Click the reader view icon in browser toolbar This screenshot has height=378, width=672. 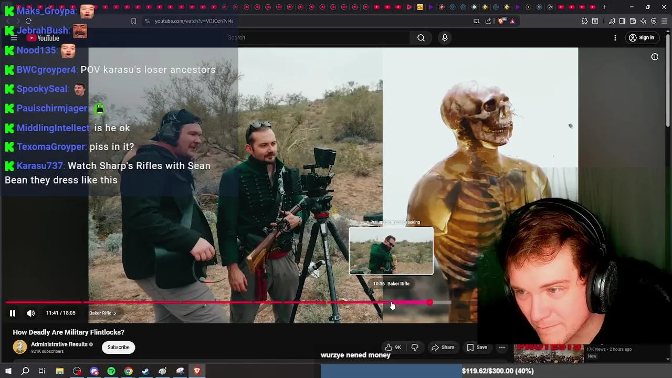pyautogui.click(x=595, y=21)
